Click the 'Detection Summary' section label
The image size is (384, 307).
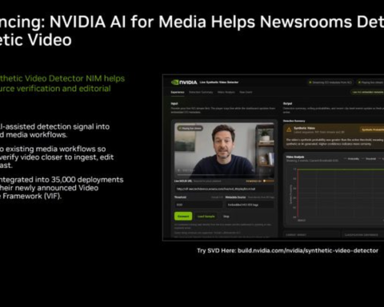(294, 121)
